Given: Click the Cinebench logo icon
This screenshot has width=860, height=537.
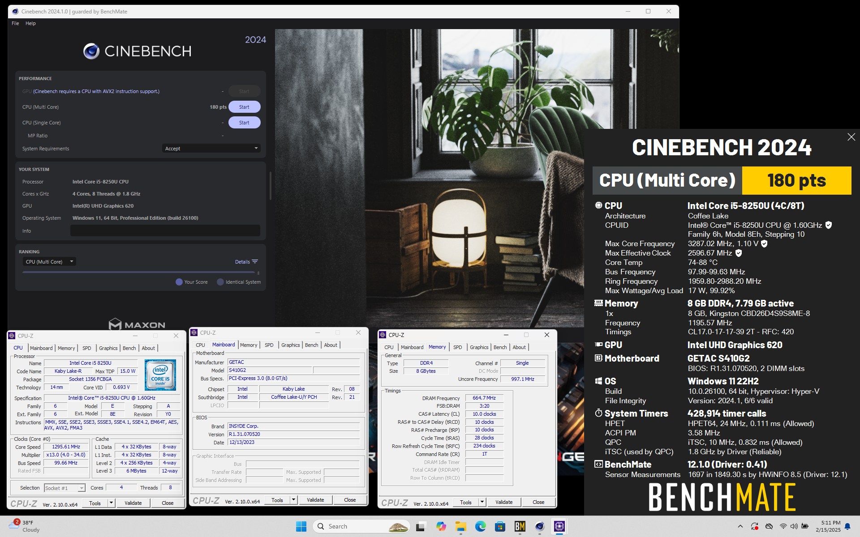Looking at the screenshot, I should 91,51.
